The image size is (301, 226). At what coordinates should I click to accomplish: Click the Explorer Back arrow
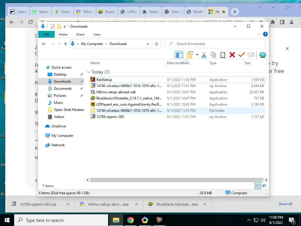click(44, 44)
